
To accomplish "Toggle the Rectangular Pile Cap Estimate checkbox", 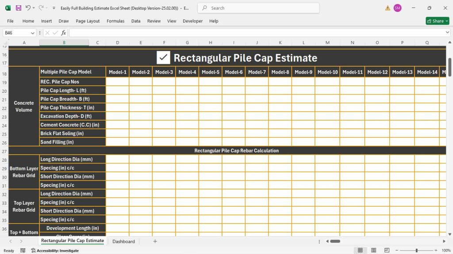I will pos(163,57).
